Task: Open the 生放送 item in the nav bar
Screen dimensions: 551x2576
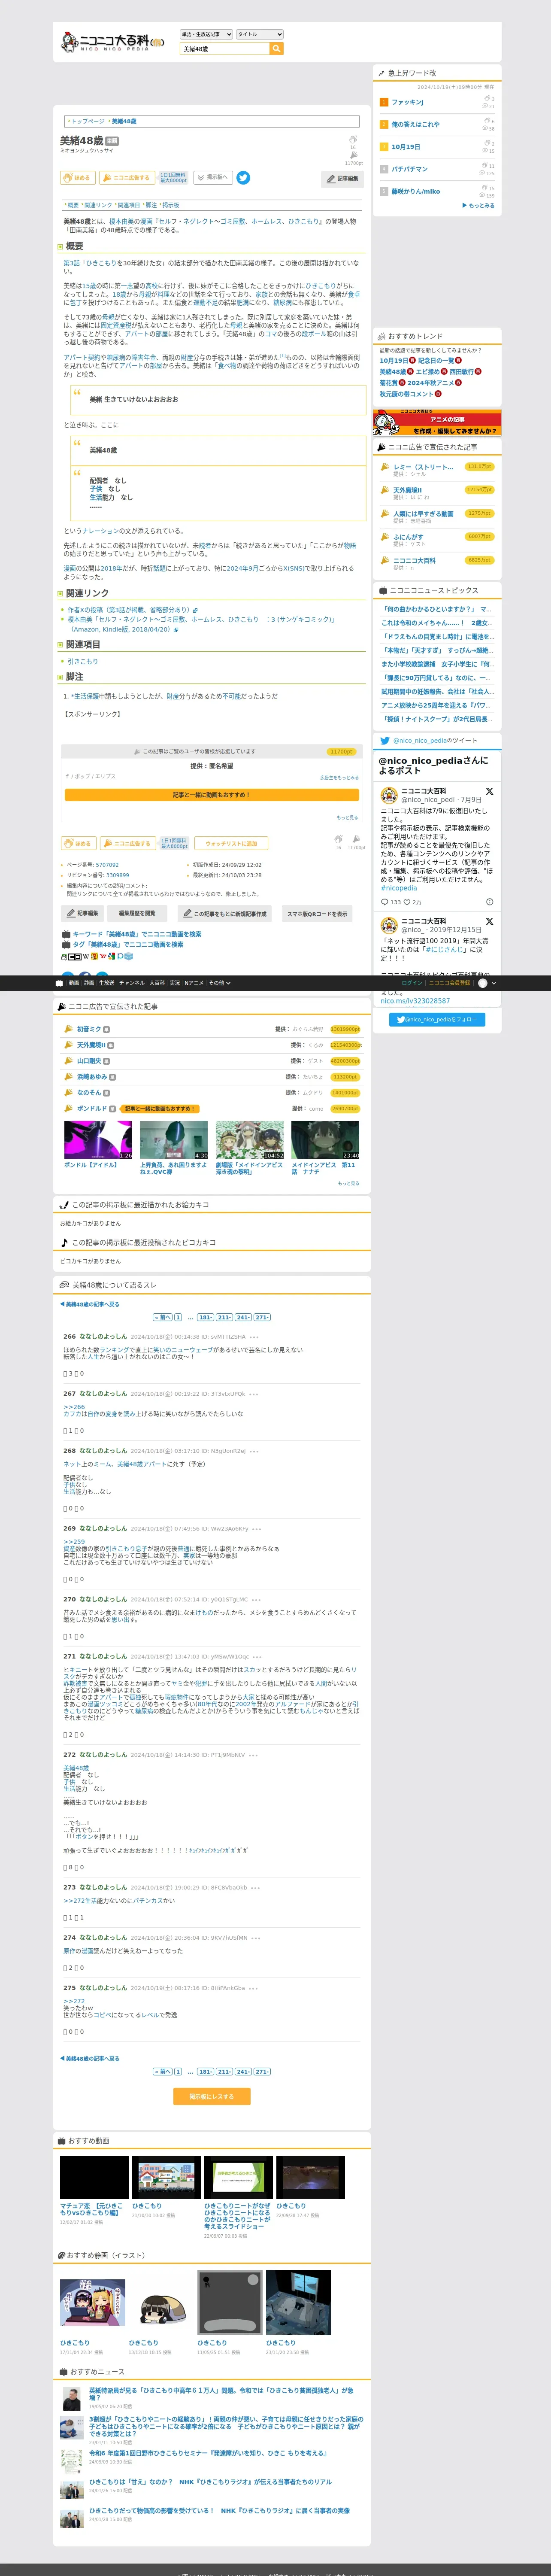Action: click(x=106, y=983)
